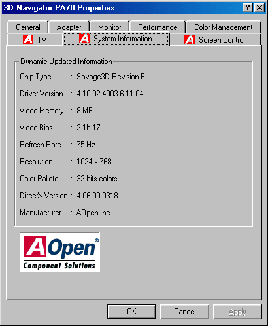This screenshot has height=326, width=268.
Task: Confirm with the OK button
Action: [x=131, y=312]
